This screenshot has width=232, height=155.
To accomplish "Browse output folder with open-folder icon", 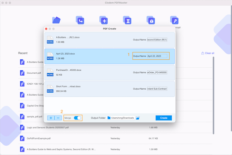I will click(138, 118).
